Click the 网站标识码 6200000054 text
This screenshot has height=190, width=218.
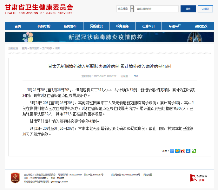pyautogui.click(x=70, y=174)
